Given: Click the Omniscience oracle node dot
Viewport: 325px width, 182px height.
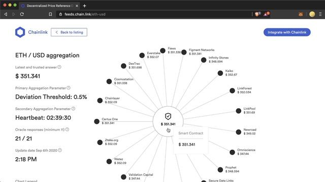Looking at the screenshot, I should click(x=232, y=152).
